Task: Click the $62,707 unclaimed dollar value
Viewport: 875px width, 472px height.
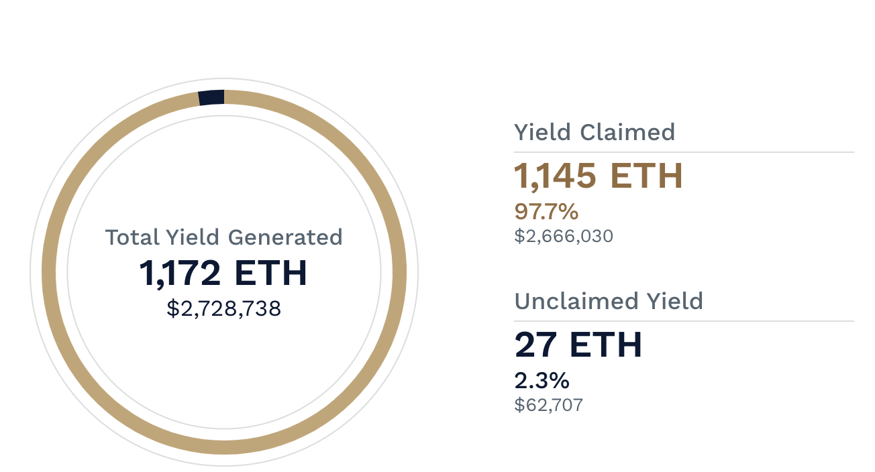Action: pos(549,405)
